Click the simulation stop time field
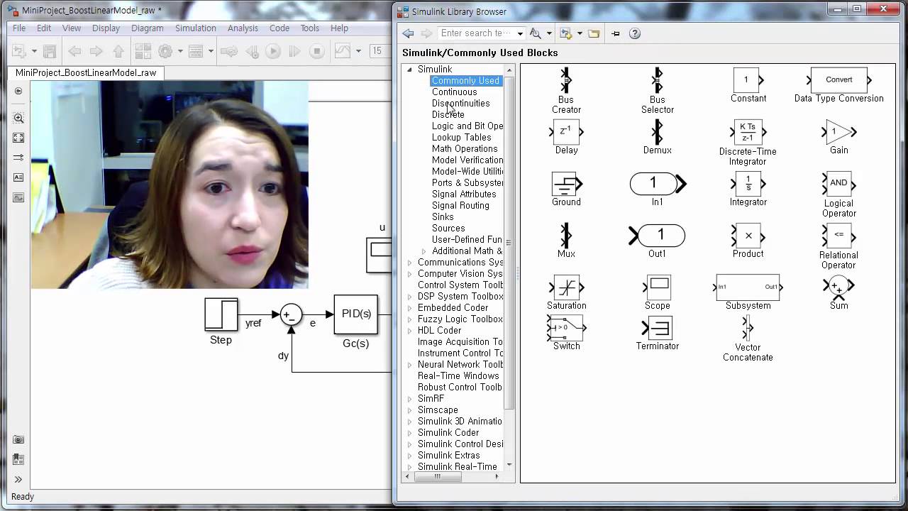The height and width of the screenshot is (511, 908). point(380,51)
